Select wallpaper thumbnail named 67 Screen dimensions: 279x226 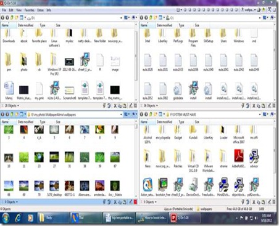point(115,159)
